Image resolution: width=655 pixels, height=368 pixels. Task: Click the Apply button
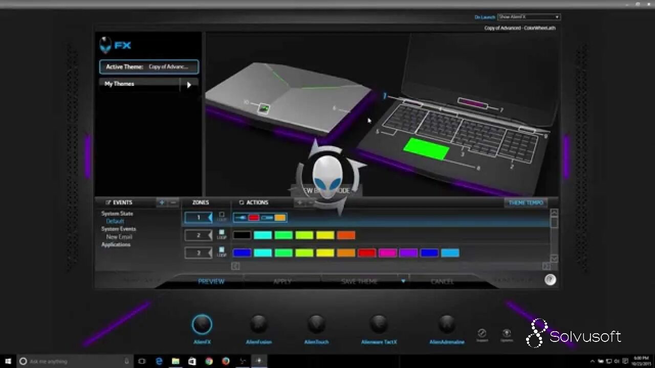282,281
